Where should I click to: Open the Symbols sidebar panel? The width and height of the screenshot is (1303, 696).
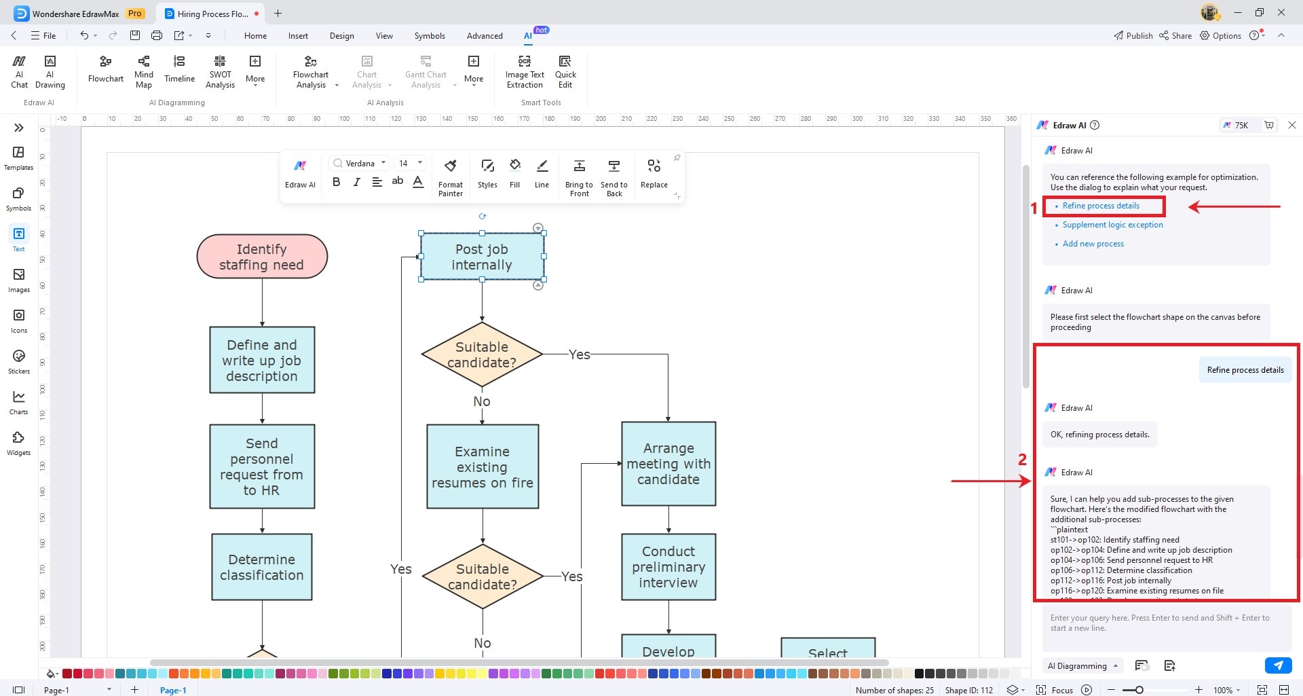click(x=19, y=199)
